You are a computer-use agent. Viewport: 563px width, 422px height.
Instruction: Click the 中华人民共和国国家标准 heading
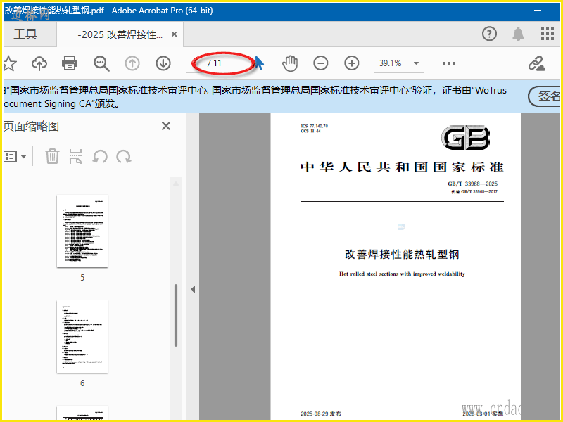point(402,167)
